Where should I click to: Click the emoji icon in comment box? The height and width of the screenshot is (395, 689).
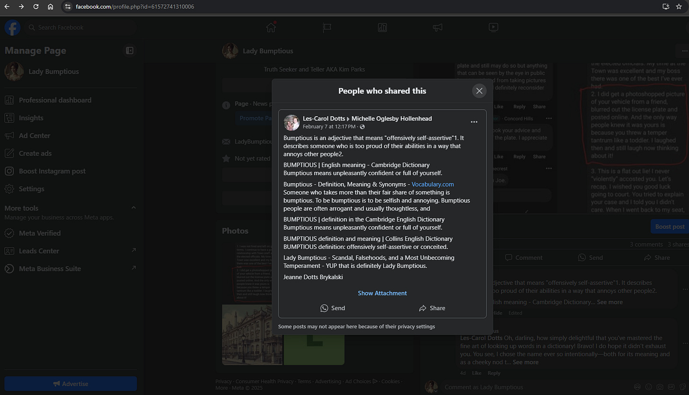[x=649, y=387]
